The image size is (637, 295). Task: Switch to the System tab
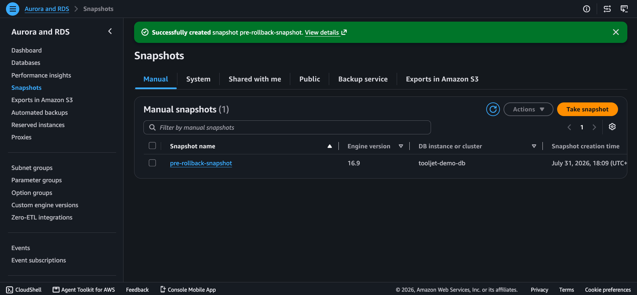point(198,79)
